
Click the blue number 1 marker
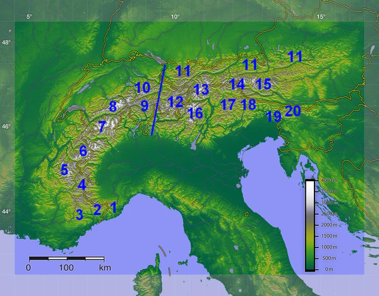click(114, 206)
